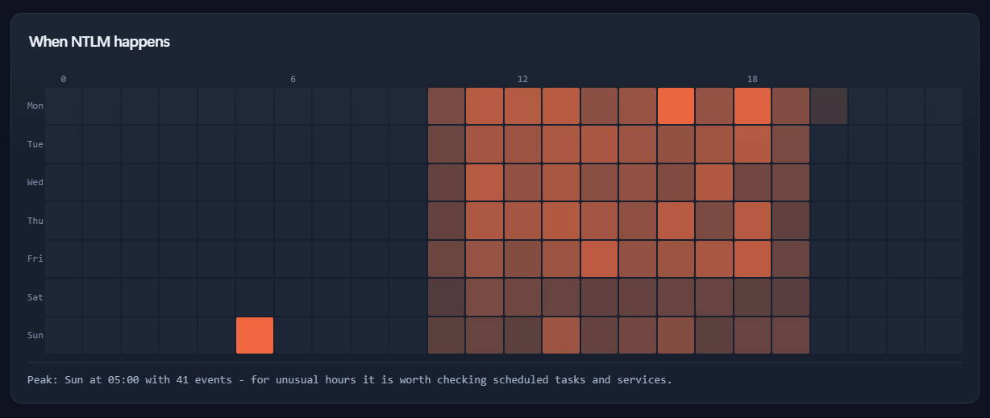Select the Sun 13:00 heatmap cell
The image size is (990, 418).
pos(561,335)
